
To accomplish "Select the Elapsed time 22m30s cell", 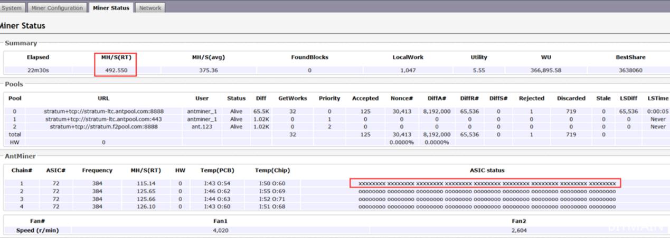I will 38,71.
